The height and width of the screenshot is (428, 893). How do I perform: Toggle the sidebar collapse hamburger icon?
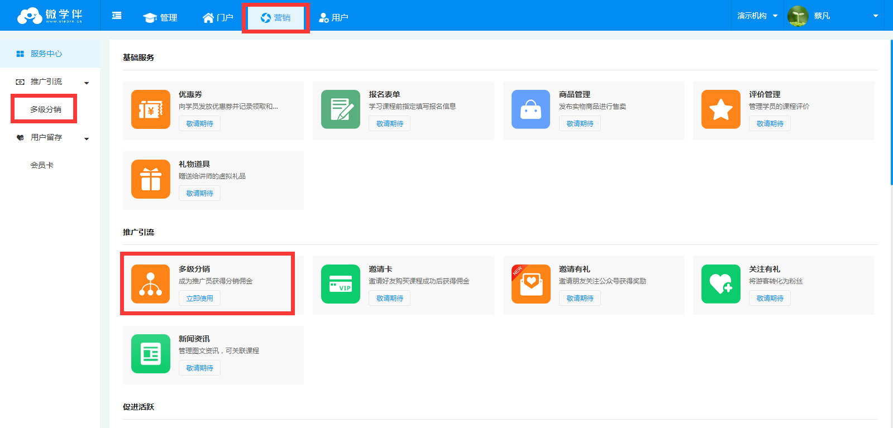click(x=117, y=16)
